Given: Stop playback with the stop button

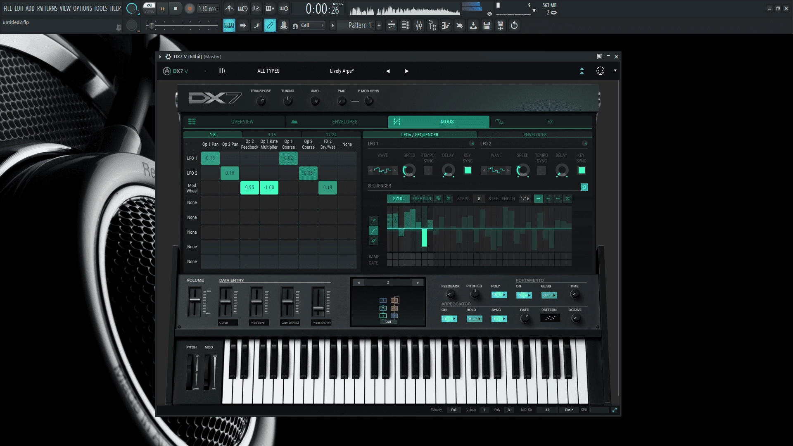Looking at the screenshot, I should [x=176, y=8].
